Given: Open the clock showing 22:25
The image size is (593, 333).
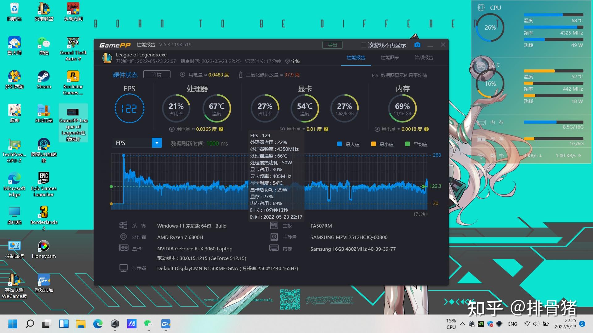Looking at the screenshot, I should pyautogui.click(x=566, y=324).
